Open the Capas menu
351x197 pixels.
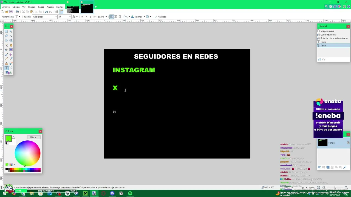coord(41,7)
